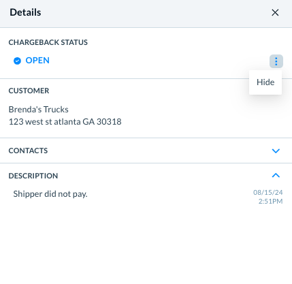The height and width of the screenshot is (284, 292).
Task: Select Hide from the popup menu
Action: pyautogui.click(x=265, y=82)
